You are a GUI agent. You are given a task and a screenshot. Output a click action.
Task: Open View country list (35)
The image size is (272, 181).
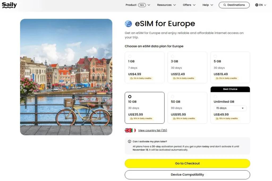(x=152, y=130)
